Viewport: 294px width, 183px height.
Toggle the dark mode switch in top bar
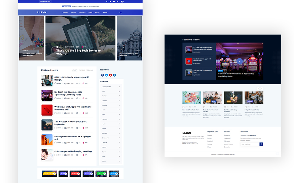tap(122, 2)
